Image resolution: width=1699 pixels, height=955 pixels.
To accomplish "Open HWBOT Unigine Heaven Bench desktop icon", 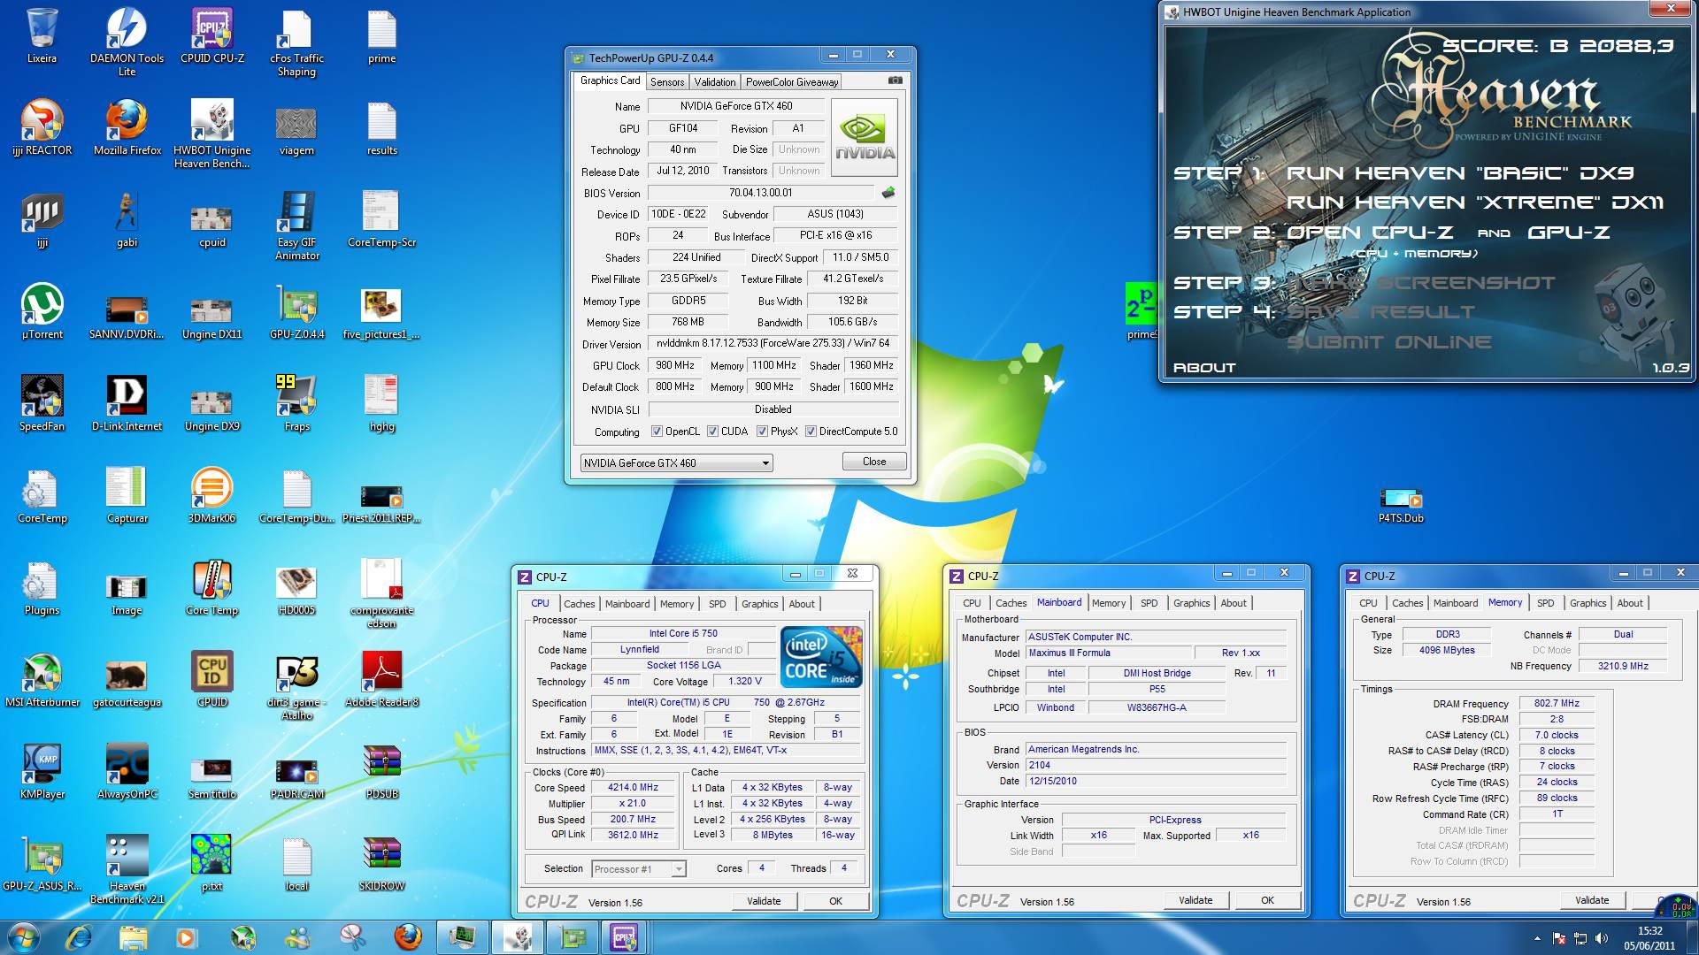I will point(211,134).
